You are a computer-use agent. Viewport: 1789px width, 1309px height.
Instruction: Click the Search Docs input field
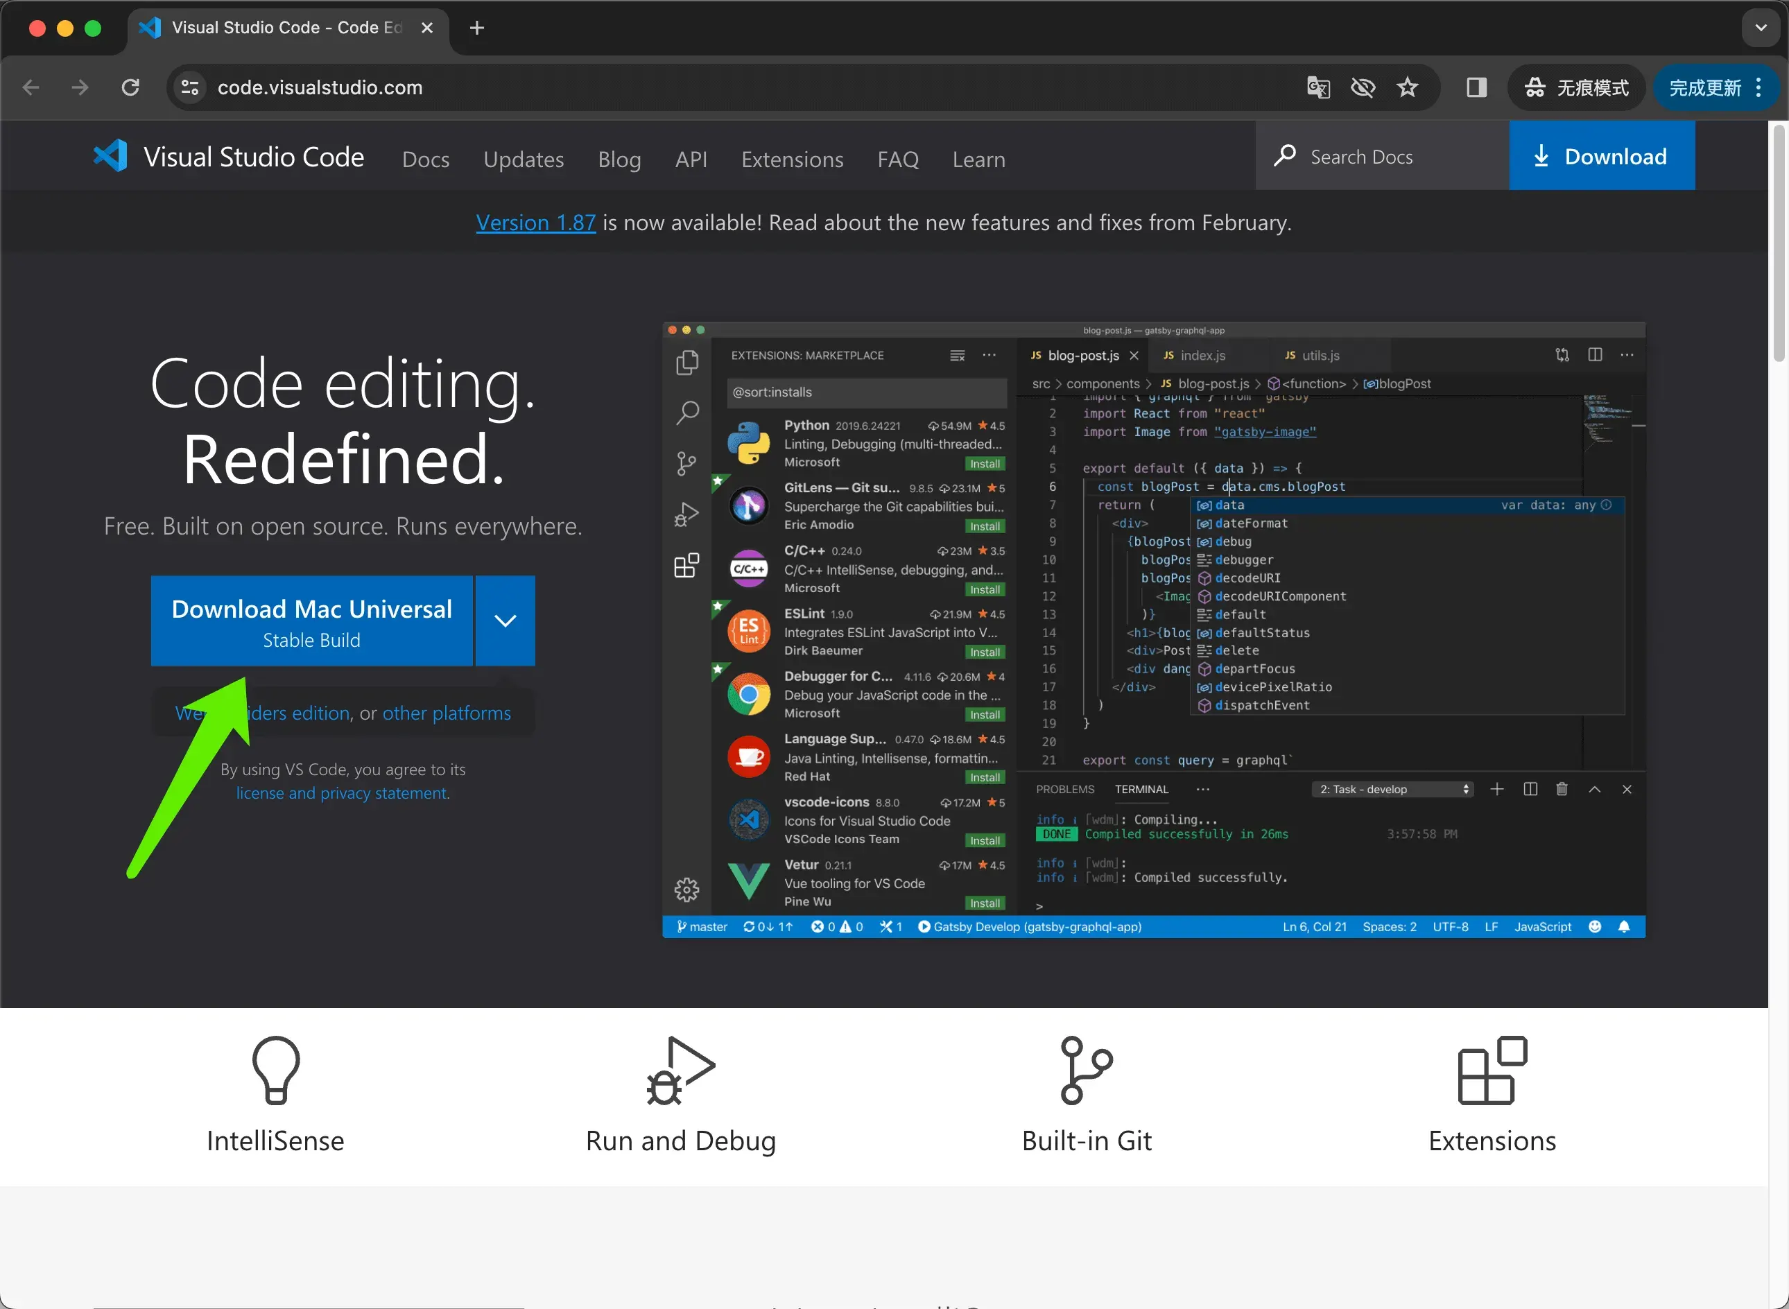pyautogui.click(x=1383, y=155)
